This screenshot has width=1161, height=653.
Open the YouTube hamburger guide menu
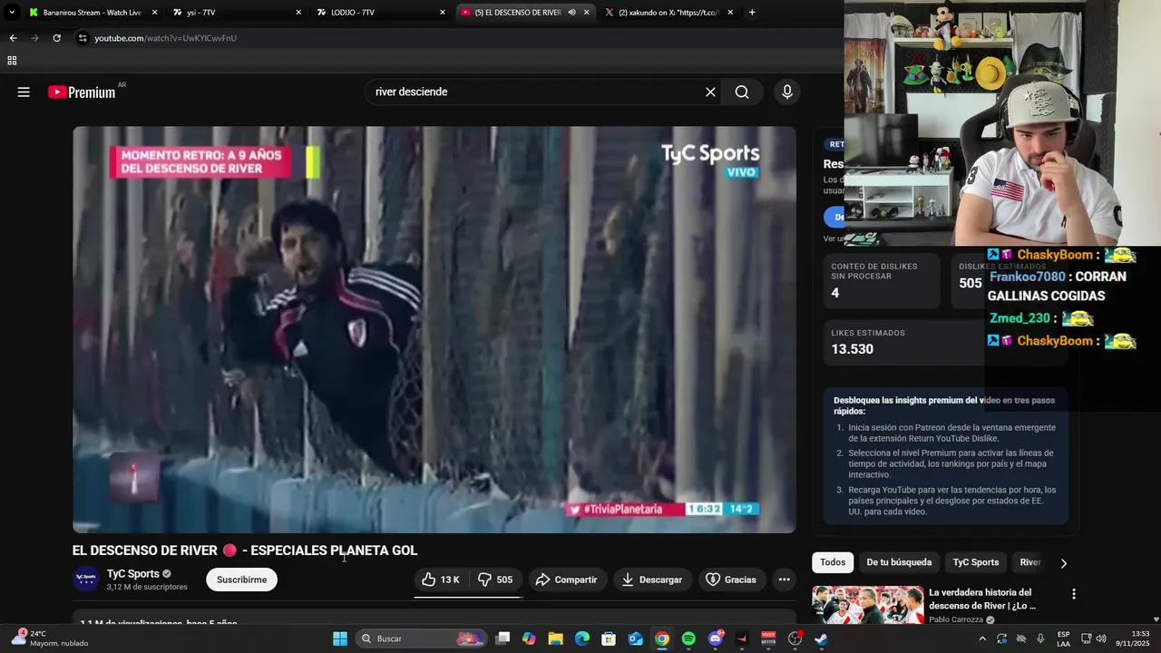click(x=24, y=92)
